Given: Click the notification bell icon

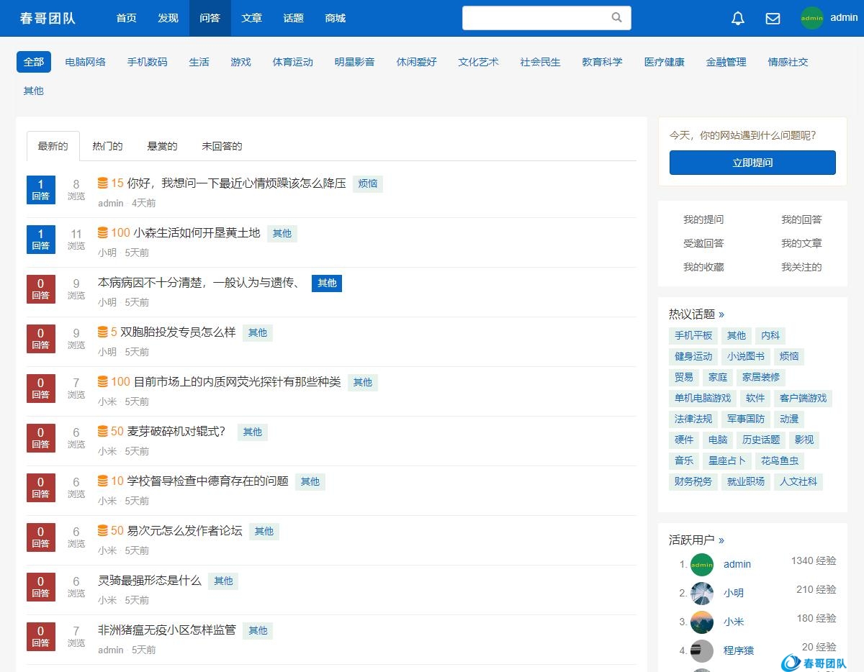Looking at the screenshot, I should click(737, 19).
